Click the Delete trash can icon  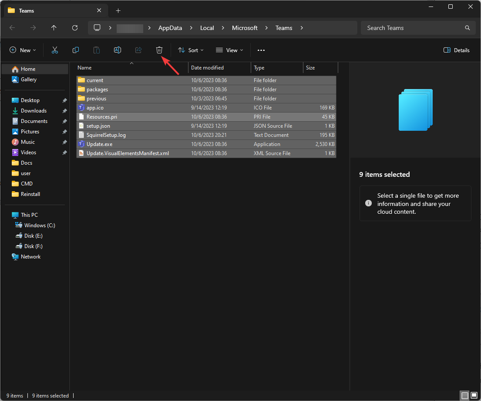click(x=159, y=50)
